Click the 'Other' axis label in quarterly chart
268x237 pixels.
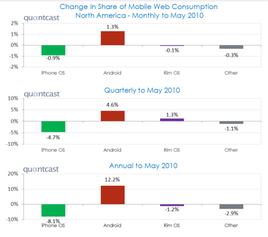231,150
